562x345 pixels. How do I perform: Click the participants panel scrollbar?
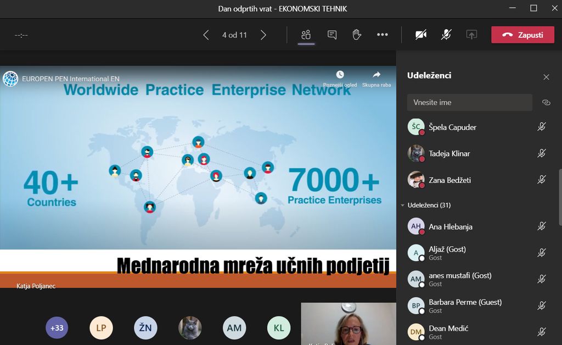point(559,197)
